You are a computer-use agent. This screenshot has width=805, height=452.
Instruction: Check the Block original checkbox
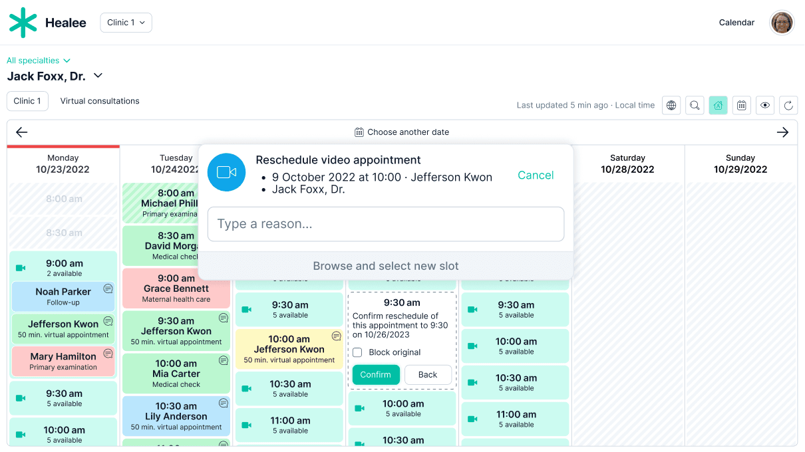click(x=357, y=352)
